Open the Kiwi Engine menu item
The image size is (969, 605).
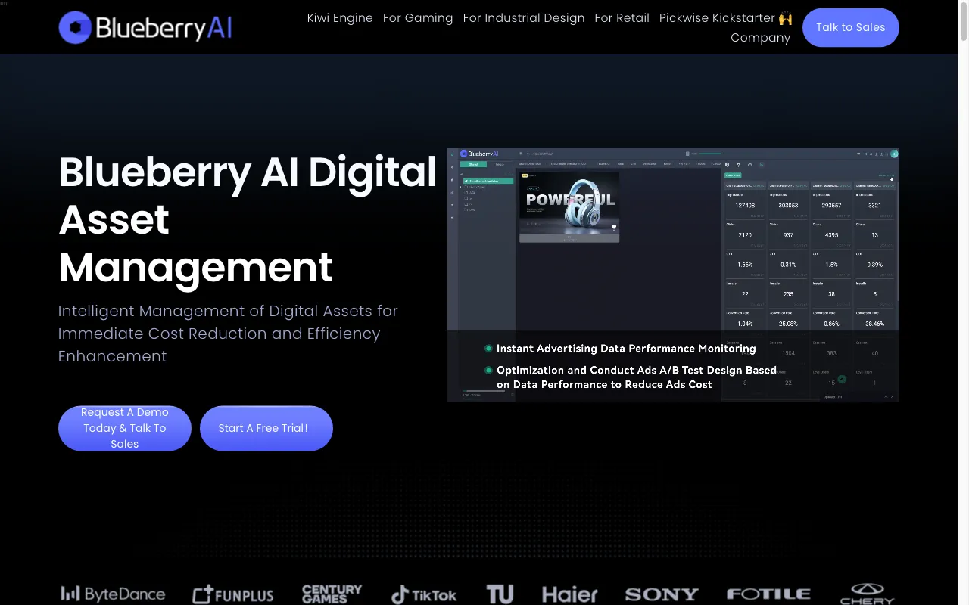(x=340, y=17)
